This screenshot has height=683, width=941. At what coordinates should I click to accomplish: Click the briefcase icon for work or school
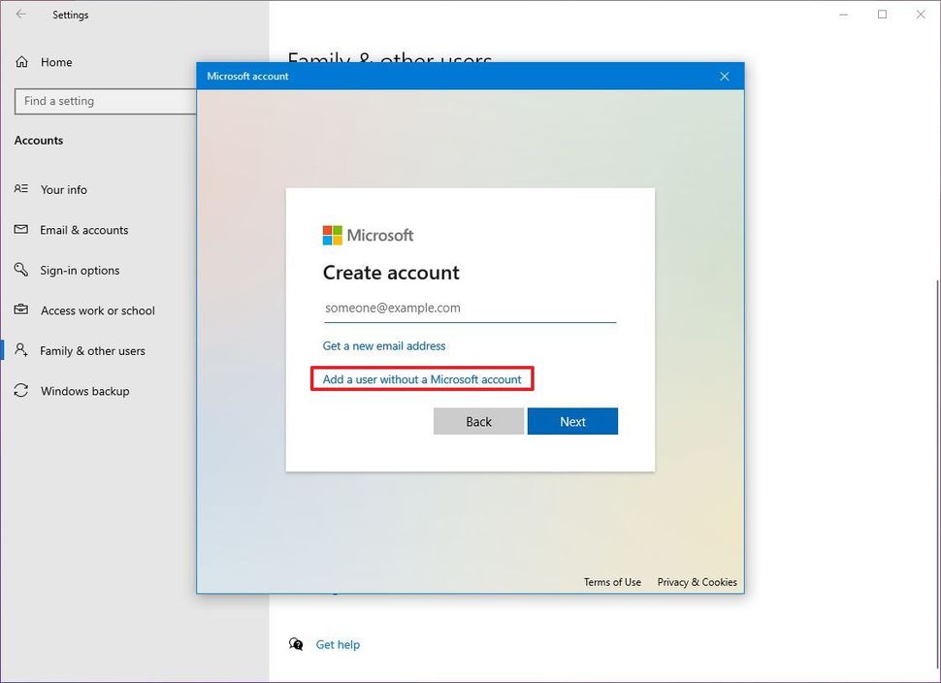click(x=21, y=309)
